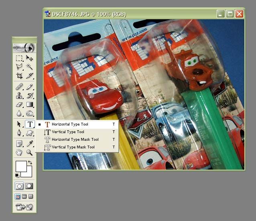Maximize the DSCF8746.JPG document window
The width and height of the screenshot is (256, 221).
230,14
